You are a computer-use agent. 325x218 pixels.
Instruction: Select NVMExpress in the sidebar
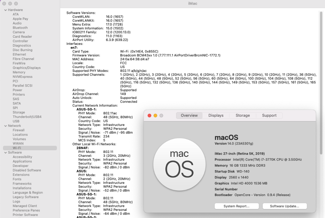(22, 77)
